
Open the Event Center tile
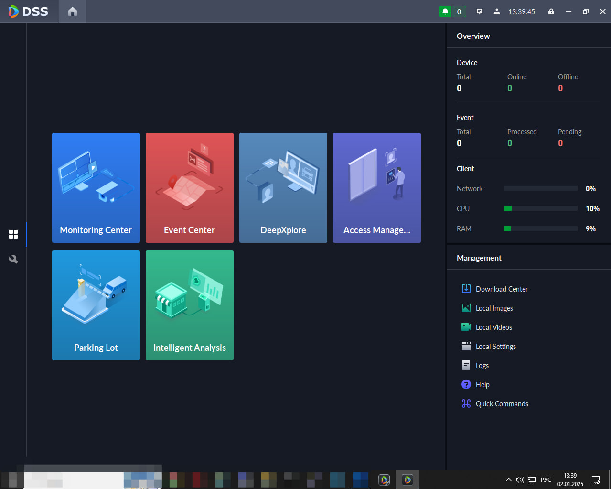coord(190,188)
